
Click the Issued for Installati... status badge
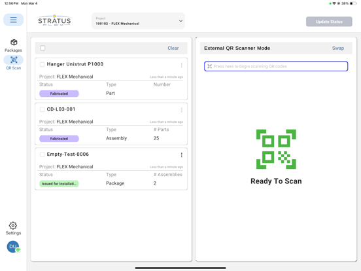(59, 184)
